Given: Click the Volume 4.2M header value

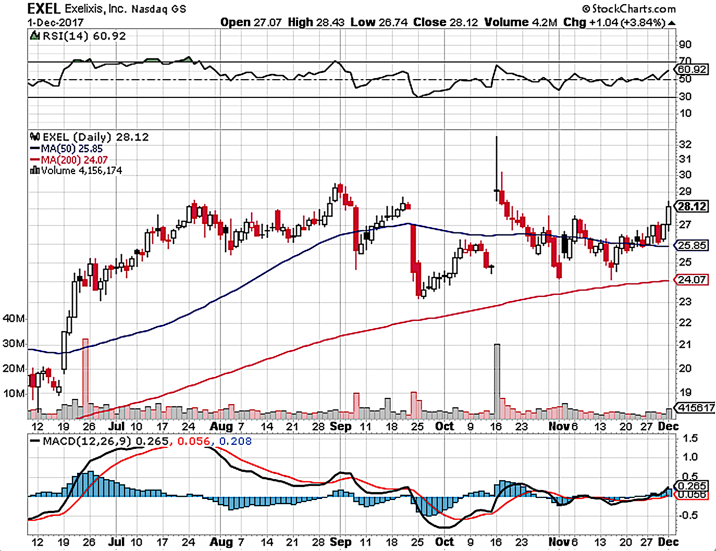Looking at the screenshot, I should point(521,22).
